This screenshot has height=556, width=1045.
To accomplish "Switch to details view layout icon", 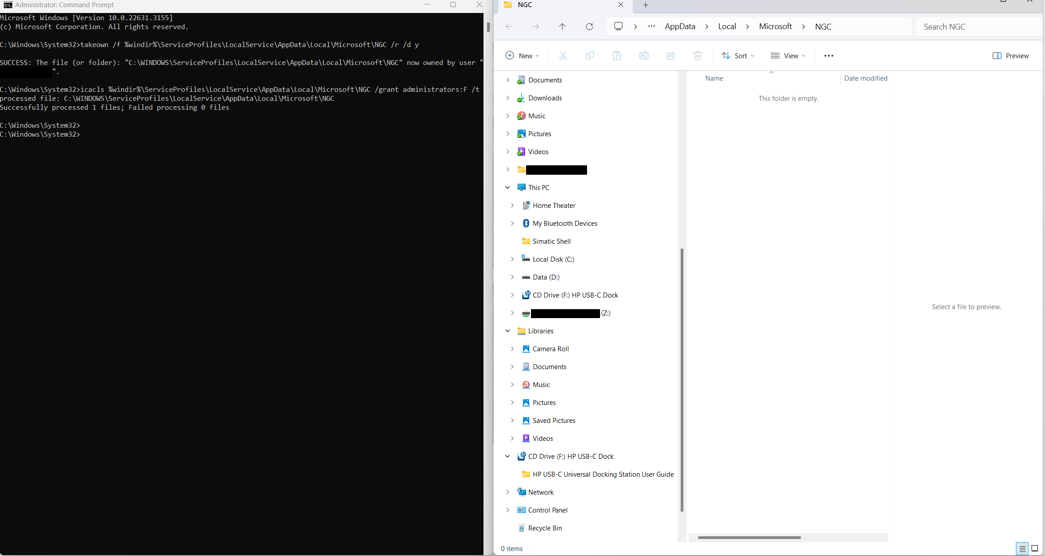I will 1022,548.
